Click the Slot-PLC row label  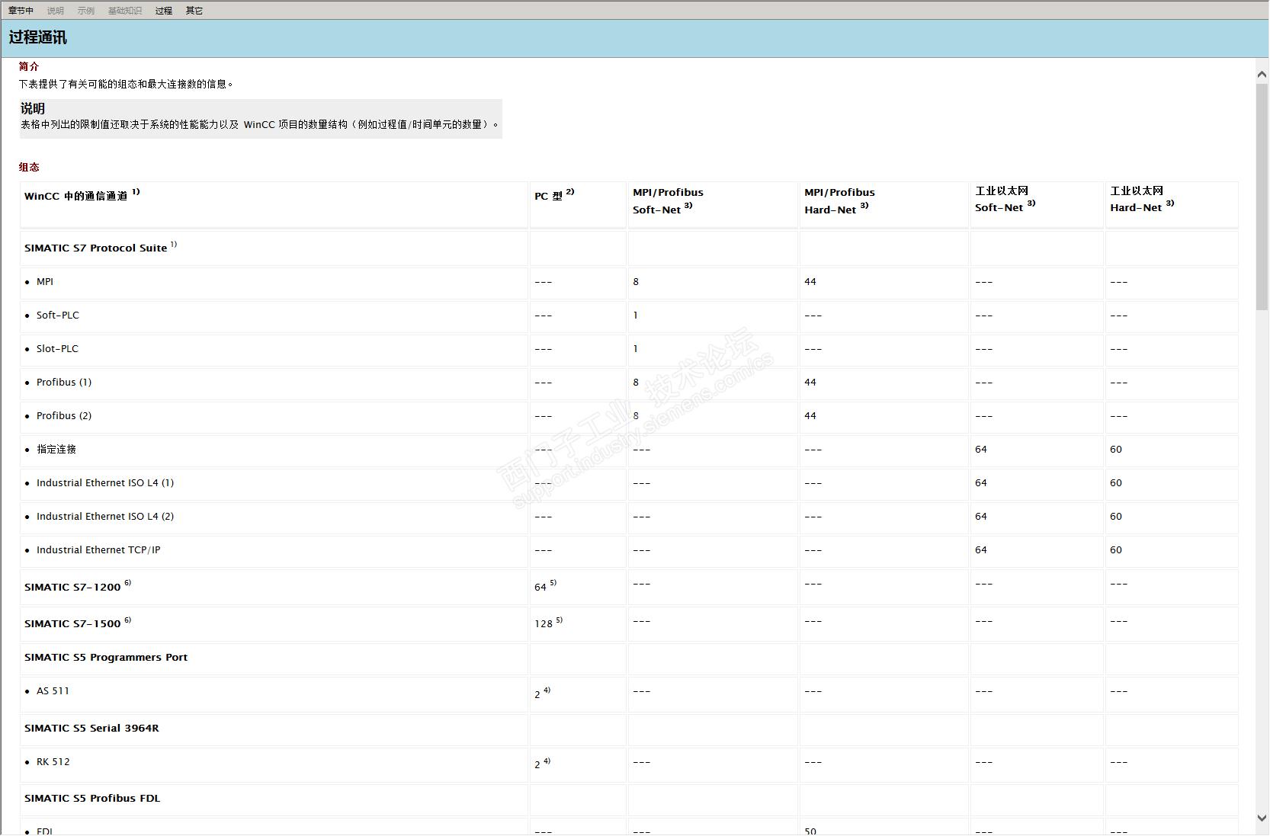(57, 349)
